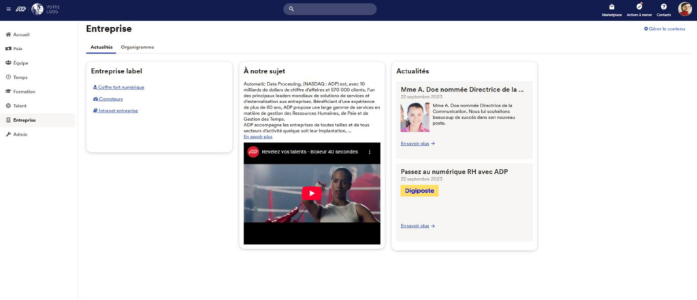The image size is (697, 300).
Task: Play the Boxeur 40 secondes video
Action: click(x=312, y=193)
